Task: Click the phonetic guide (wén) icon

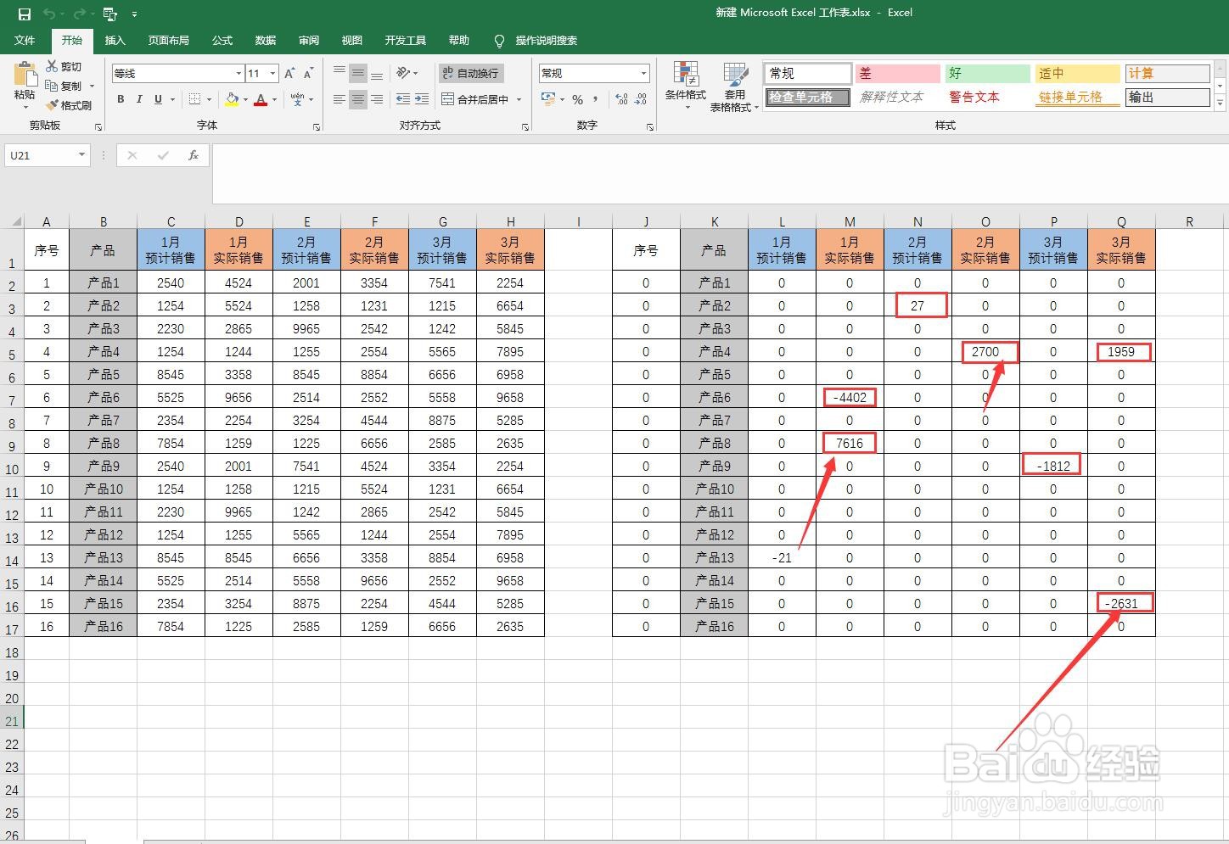Action: [298, 99]
